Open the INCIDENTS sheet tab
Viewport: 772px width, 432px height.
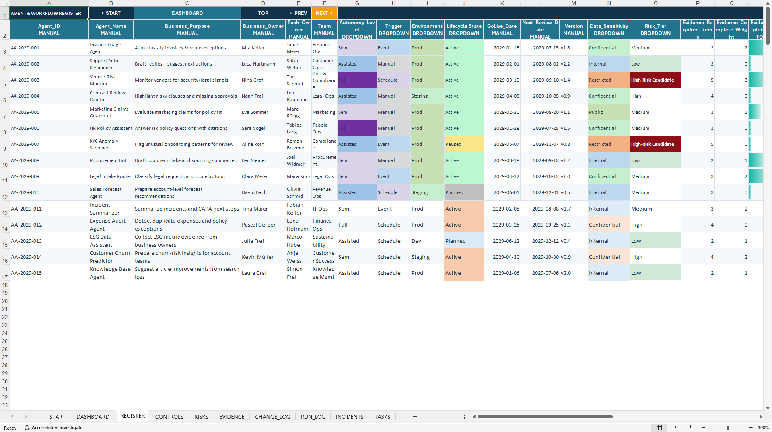pyautogui.click(x=350, y=417)
